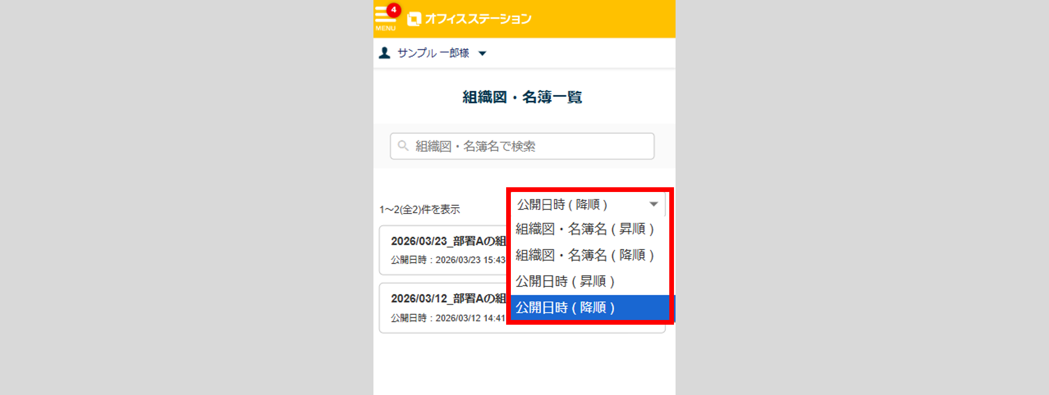Select 組織図・名簿名(降順) sort option
1049x395 pixels.
[590, 255]
